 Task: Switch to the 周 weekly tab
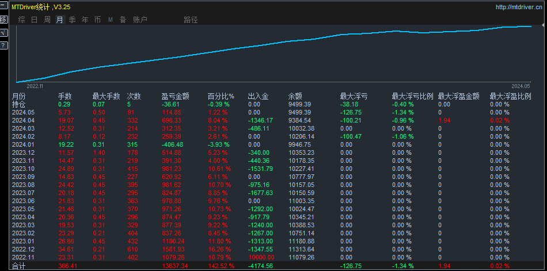[x=47, y=20]
